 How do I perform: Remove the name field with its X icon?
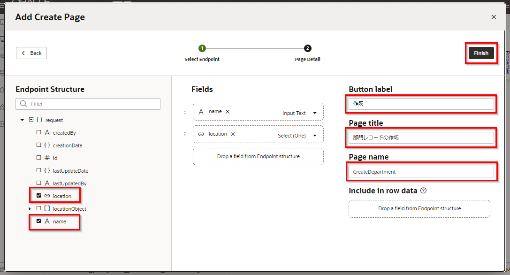click(x=228, y=112)
